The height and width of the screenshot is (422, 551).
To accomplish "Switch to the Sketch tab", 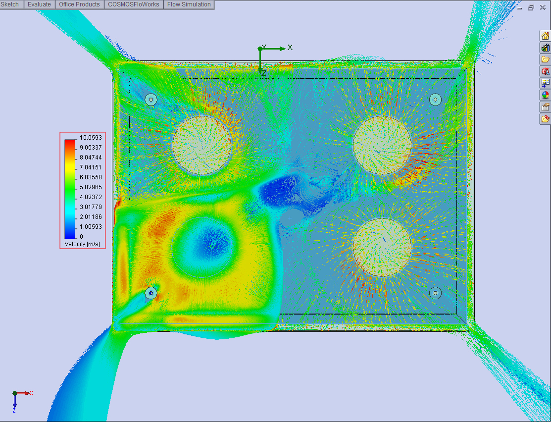I will [10, 4].
